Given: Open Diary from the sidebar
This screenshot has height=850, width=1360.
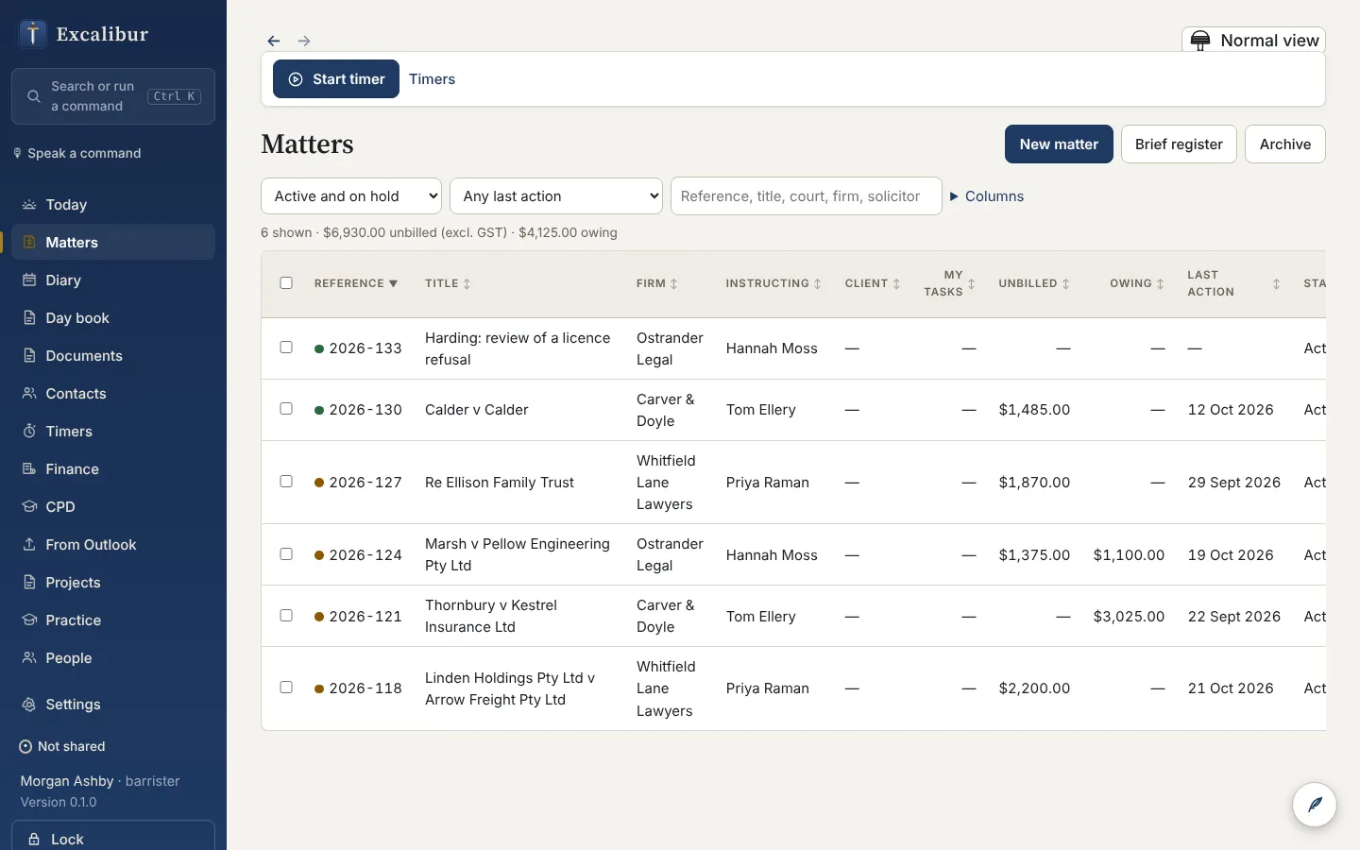Looking at the screenshot, I should click(113, 280).
